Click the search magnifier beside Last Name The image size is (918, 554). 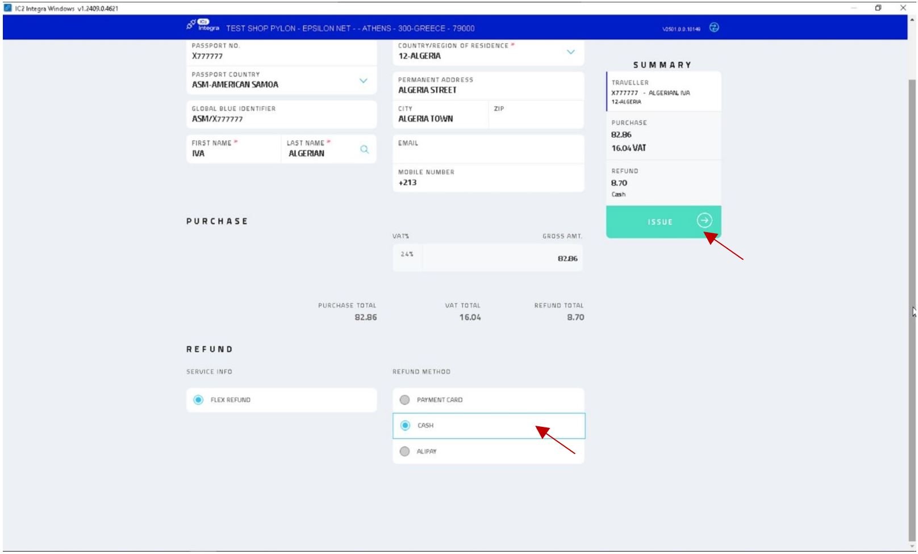click(x=364, y=149)
